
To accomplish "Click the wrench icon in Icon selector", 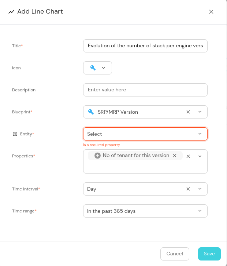I will [93, 68].
